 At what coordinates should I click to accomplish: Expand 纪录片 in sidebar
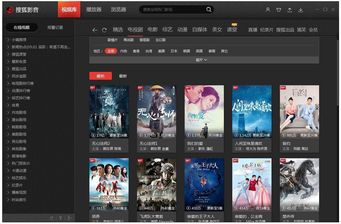[17, 185]
